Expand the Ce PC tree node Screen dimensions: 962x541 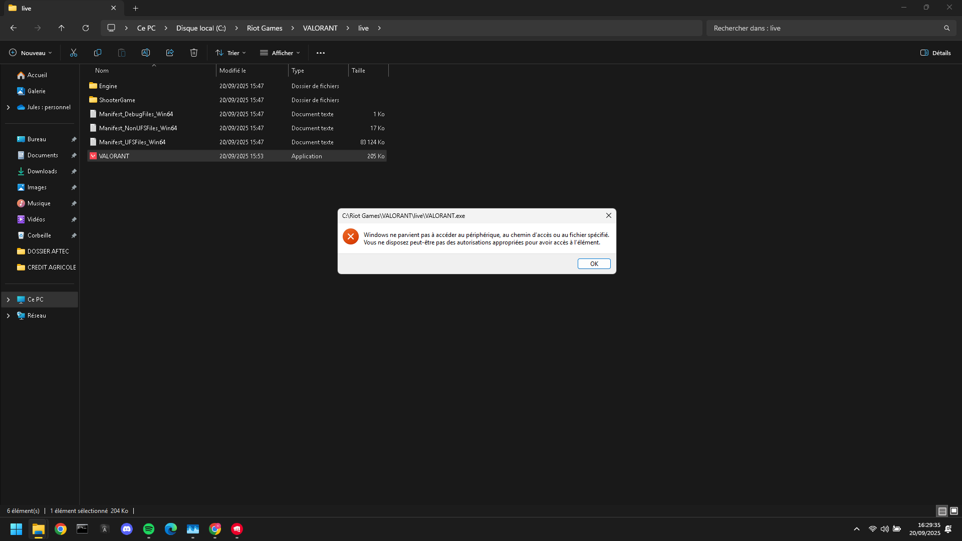(x=8, y=300)
